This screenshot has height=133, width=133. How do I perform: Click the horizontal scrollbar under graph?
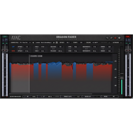51,94
